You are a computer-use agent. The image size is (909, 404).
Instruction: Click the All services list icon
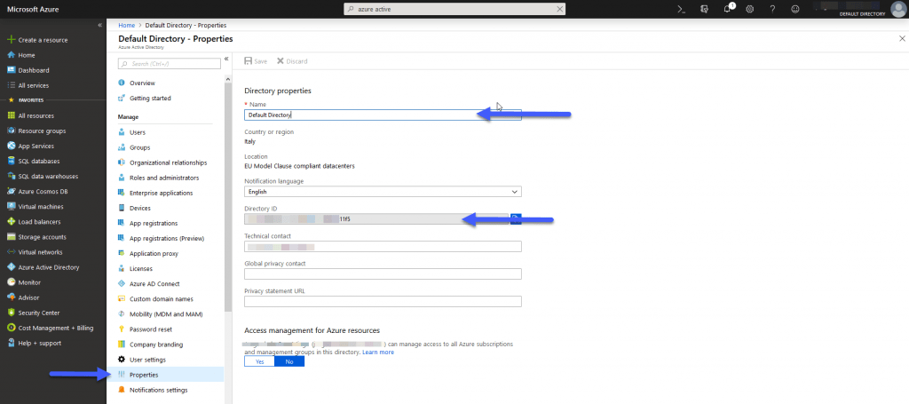[x=11, y=85]
